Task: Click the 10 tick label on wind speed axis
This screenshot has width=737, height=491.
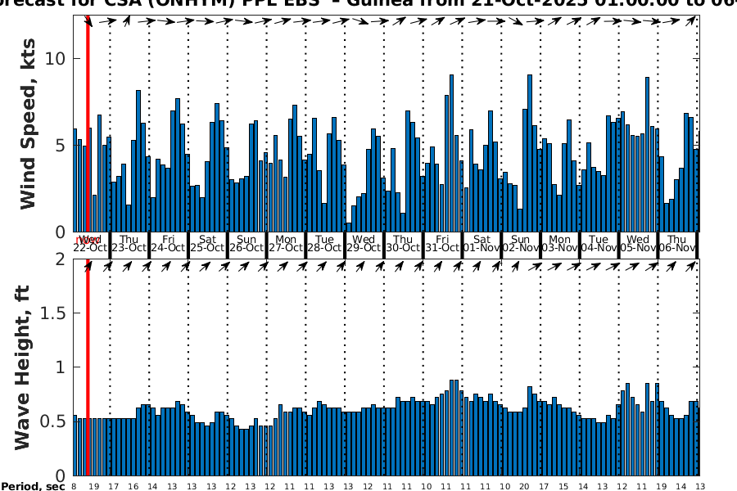Action: [x=57, y=59]
